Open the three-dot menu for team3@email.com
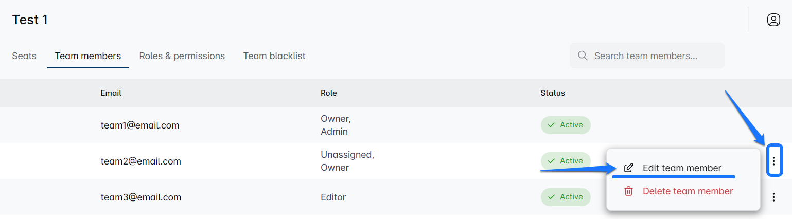 (x=773, y=197)
